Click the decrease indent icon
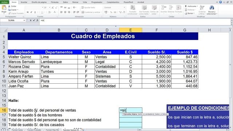 point(74,12)
